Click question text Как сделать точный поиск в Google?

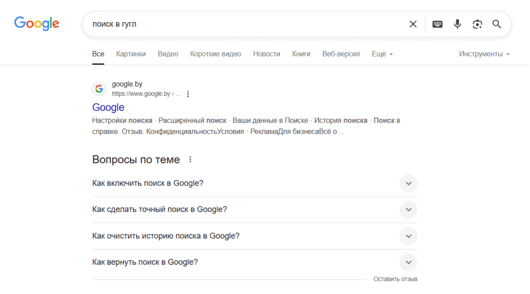click(x=159, y=210)
